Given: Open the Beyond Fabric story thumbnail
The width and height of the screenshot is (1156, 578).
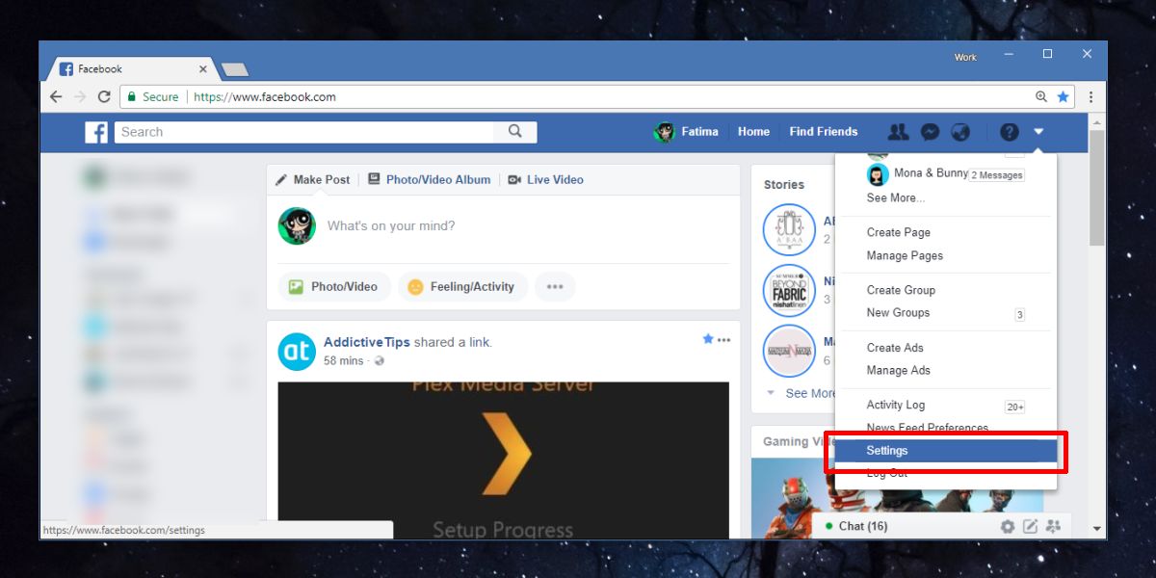Looking at the screenshot, I should pyautogui.click(x=789, y=290).
